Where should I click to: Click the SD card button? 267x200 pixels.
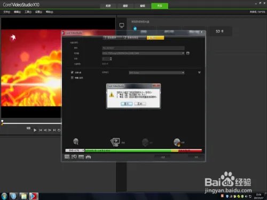(220, 31)
